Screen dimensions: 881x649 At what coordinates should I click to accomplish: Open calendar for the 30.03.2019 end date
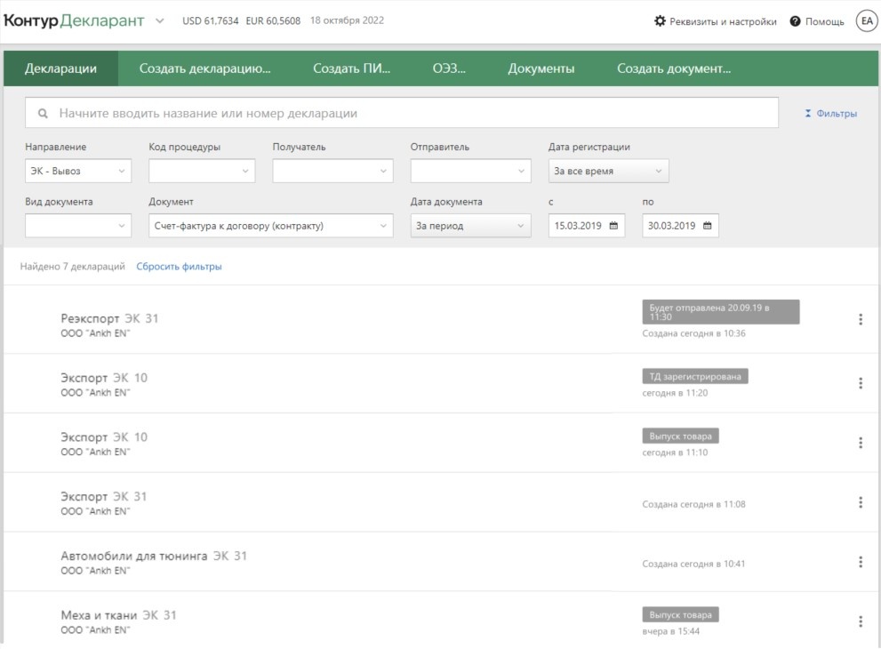(708, 225)
